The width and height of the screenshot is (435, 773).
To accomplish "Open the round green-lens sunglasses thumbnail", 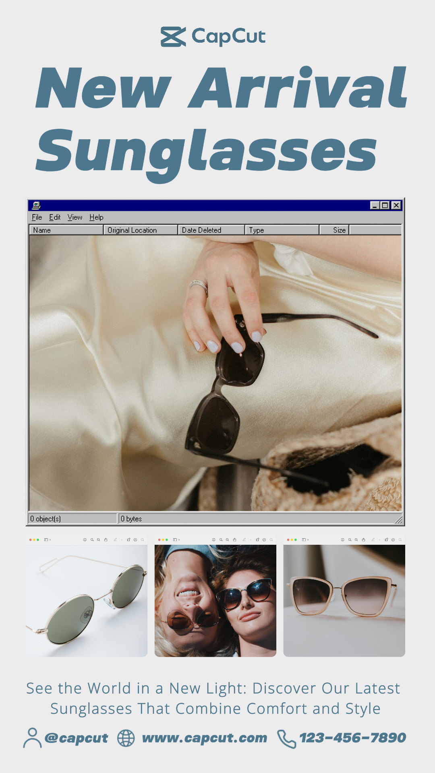I will [x=87, y=601].
